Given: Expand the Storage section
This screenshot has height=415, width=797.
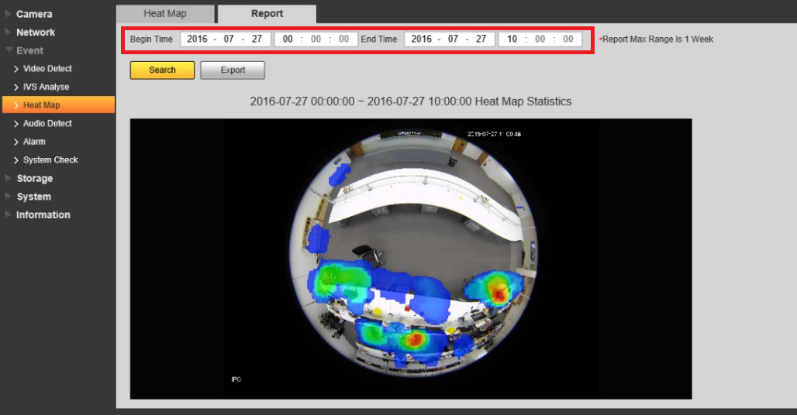Looking at the screenshot, I should (34, 178).
